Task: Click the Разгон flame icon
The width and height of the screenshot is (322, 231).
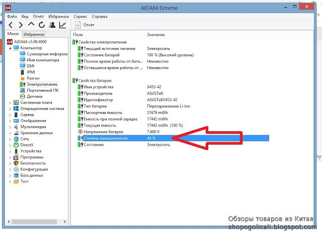Action: point(22,78)
